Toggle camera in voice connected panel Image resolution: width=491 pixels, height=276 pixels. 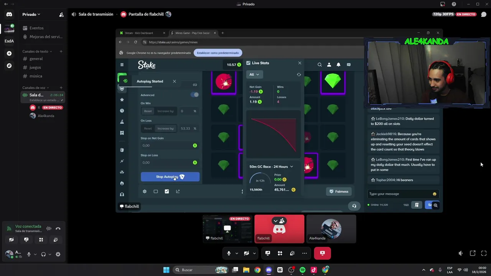(12, 240)
